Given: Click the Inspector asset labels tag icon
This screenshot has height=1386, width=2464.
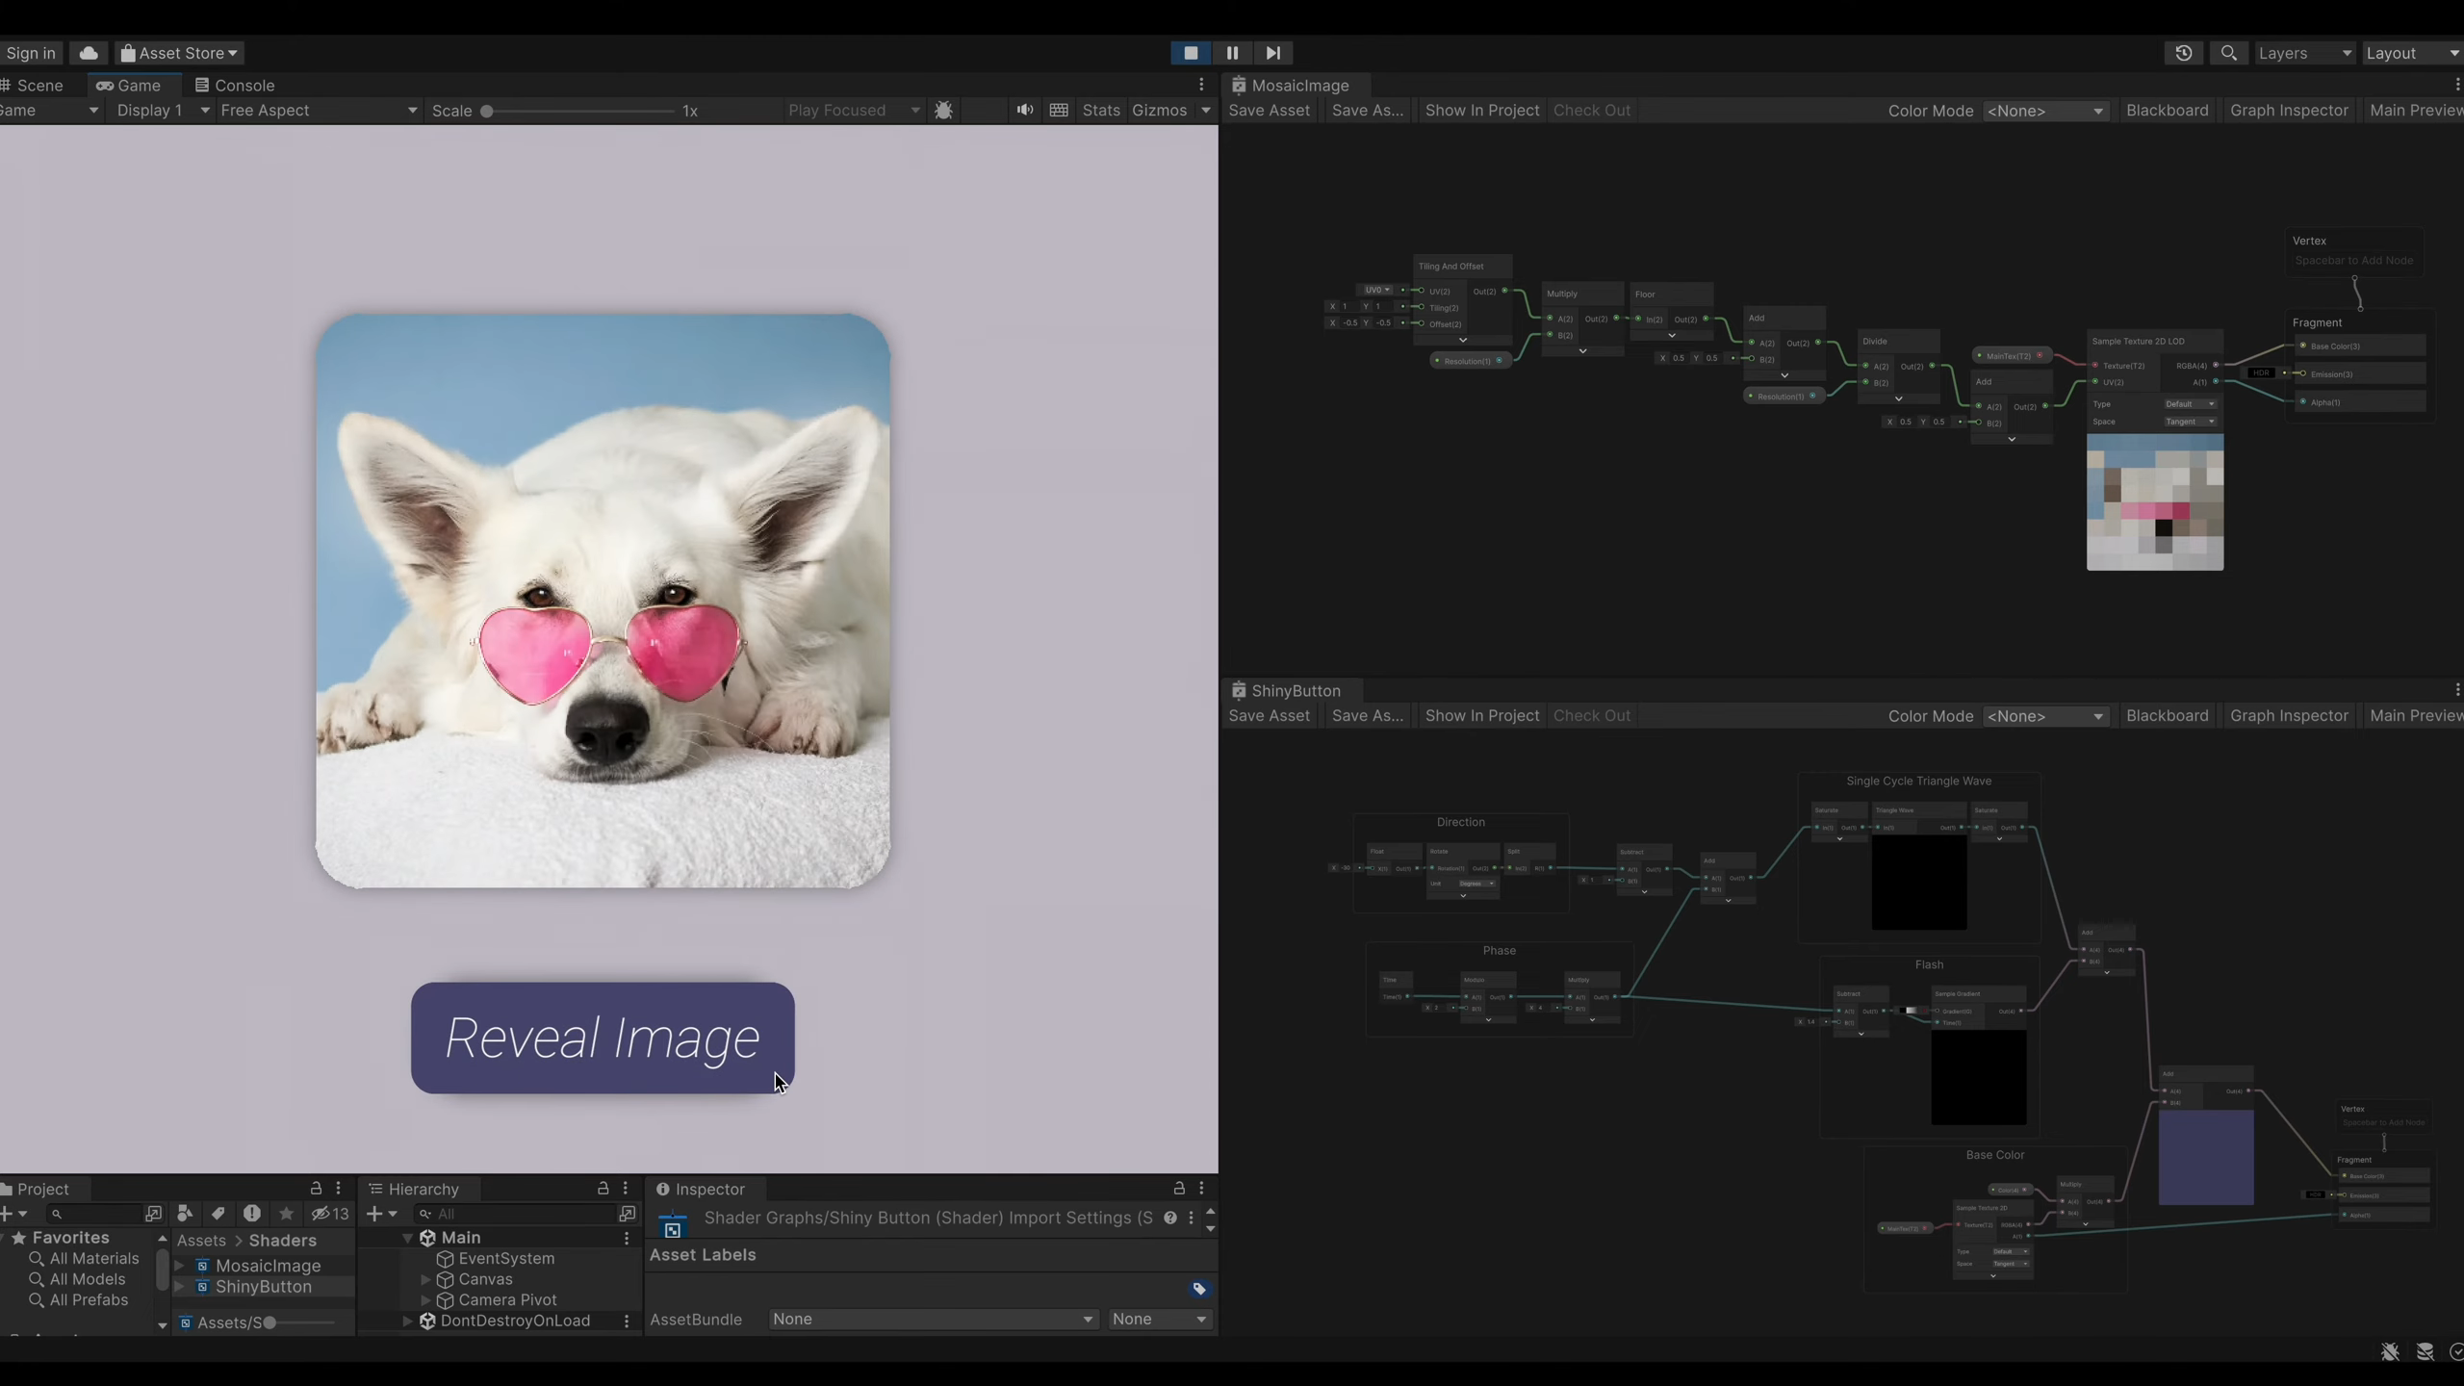Looking at the screenshot, I should (x=1199, y=1289).
